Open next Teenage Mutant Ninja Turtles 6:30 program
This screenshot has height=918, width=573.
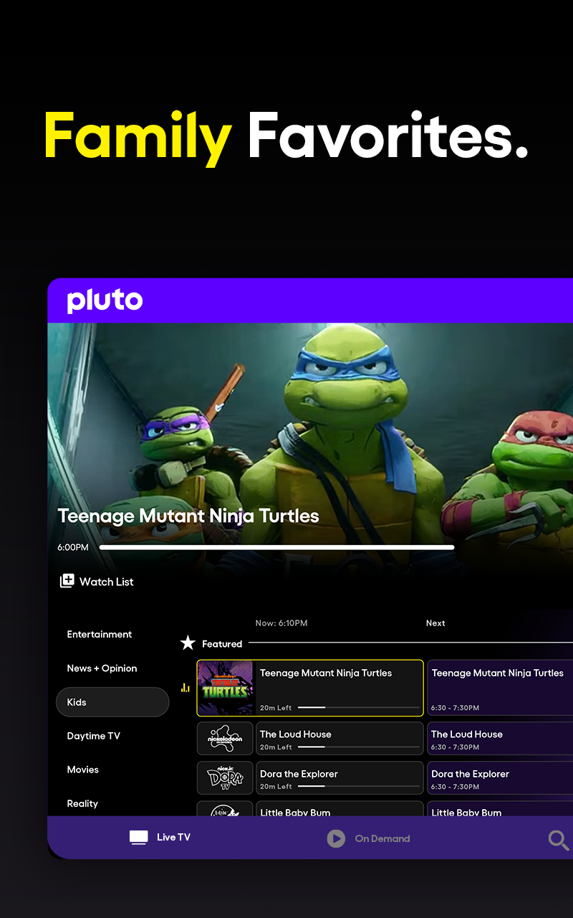(x=500, y=688)
